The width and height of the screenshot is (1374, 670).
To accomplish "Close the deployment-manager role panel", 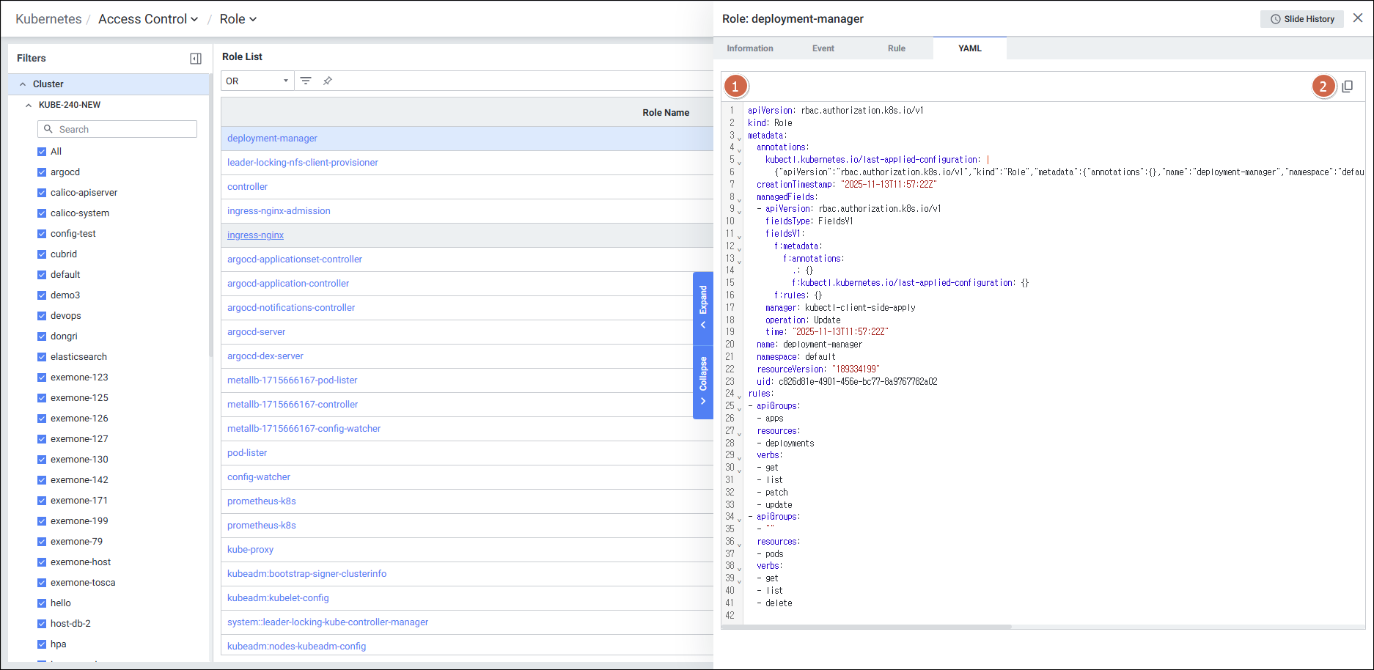I will (x=1358, y=18).
